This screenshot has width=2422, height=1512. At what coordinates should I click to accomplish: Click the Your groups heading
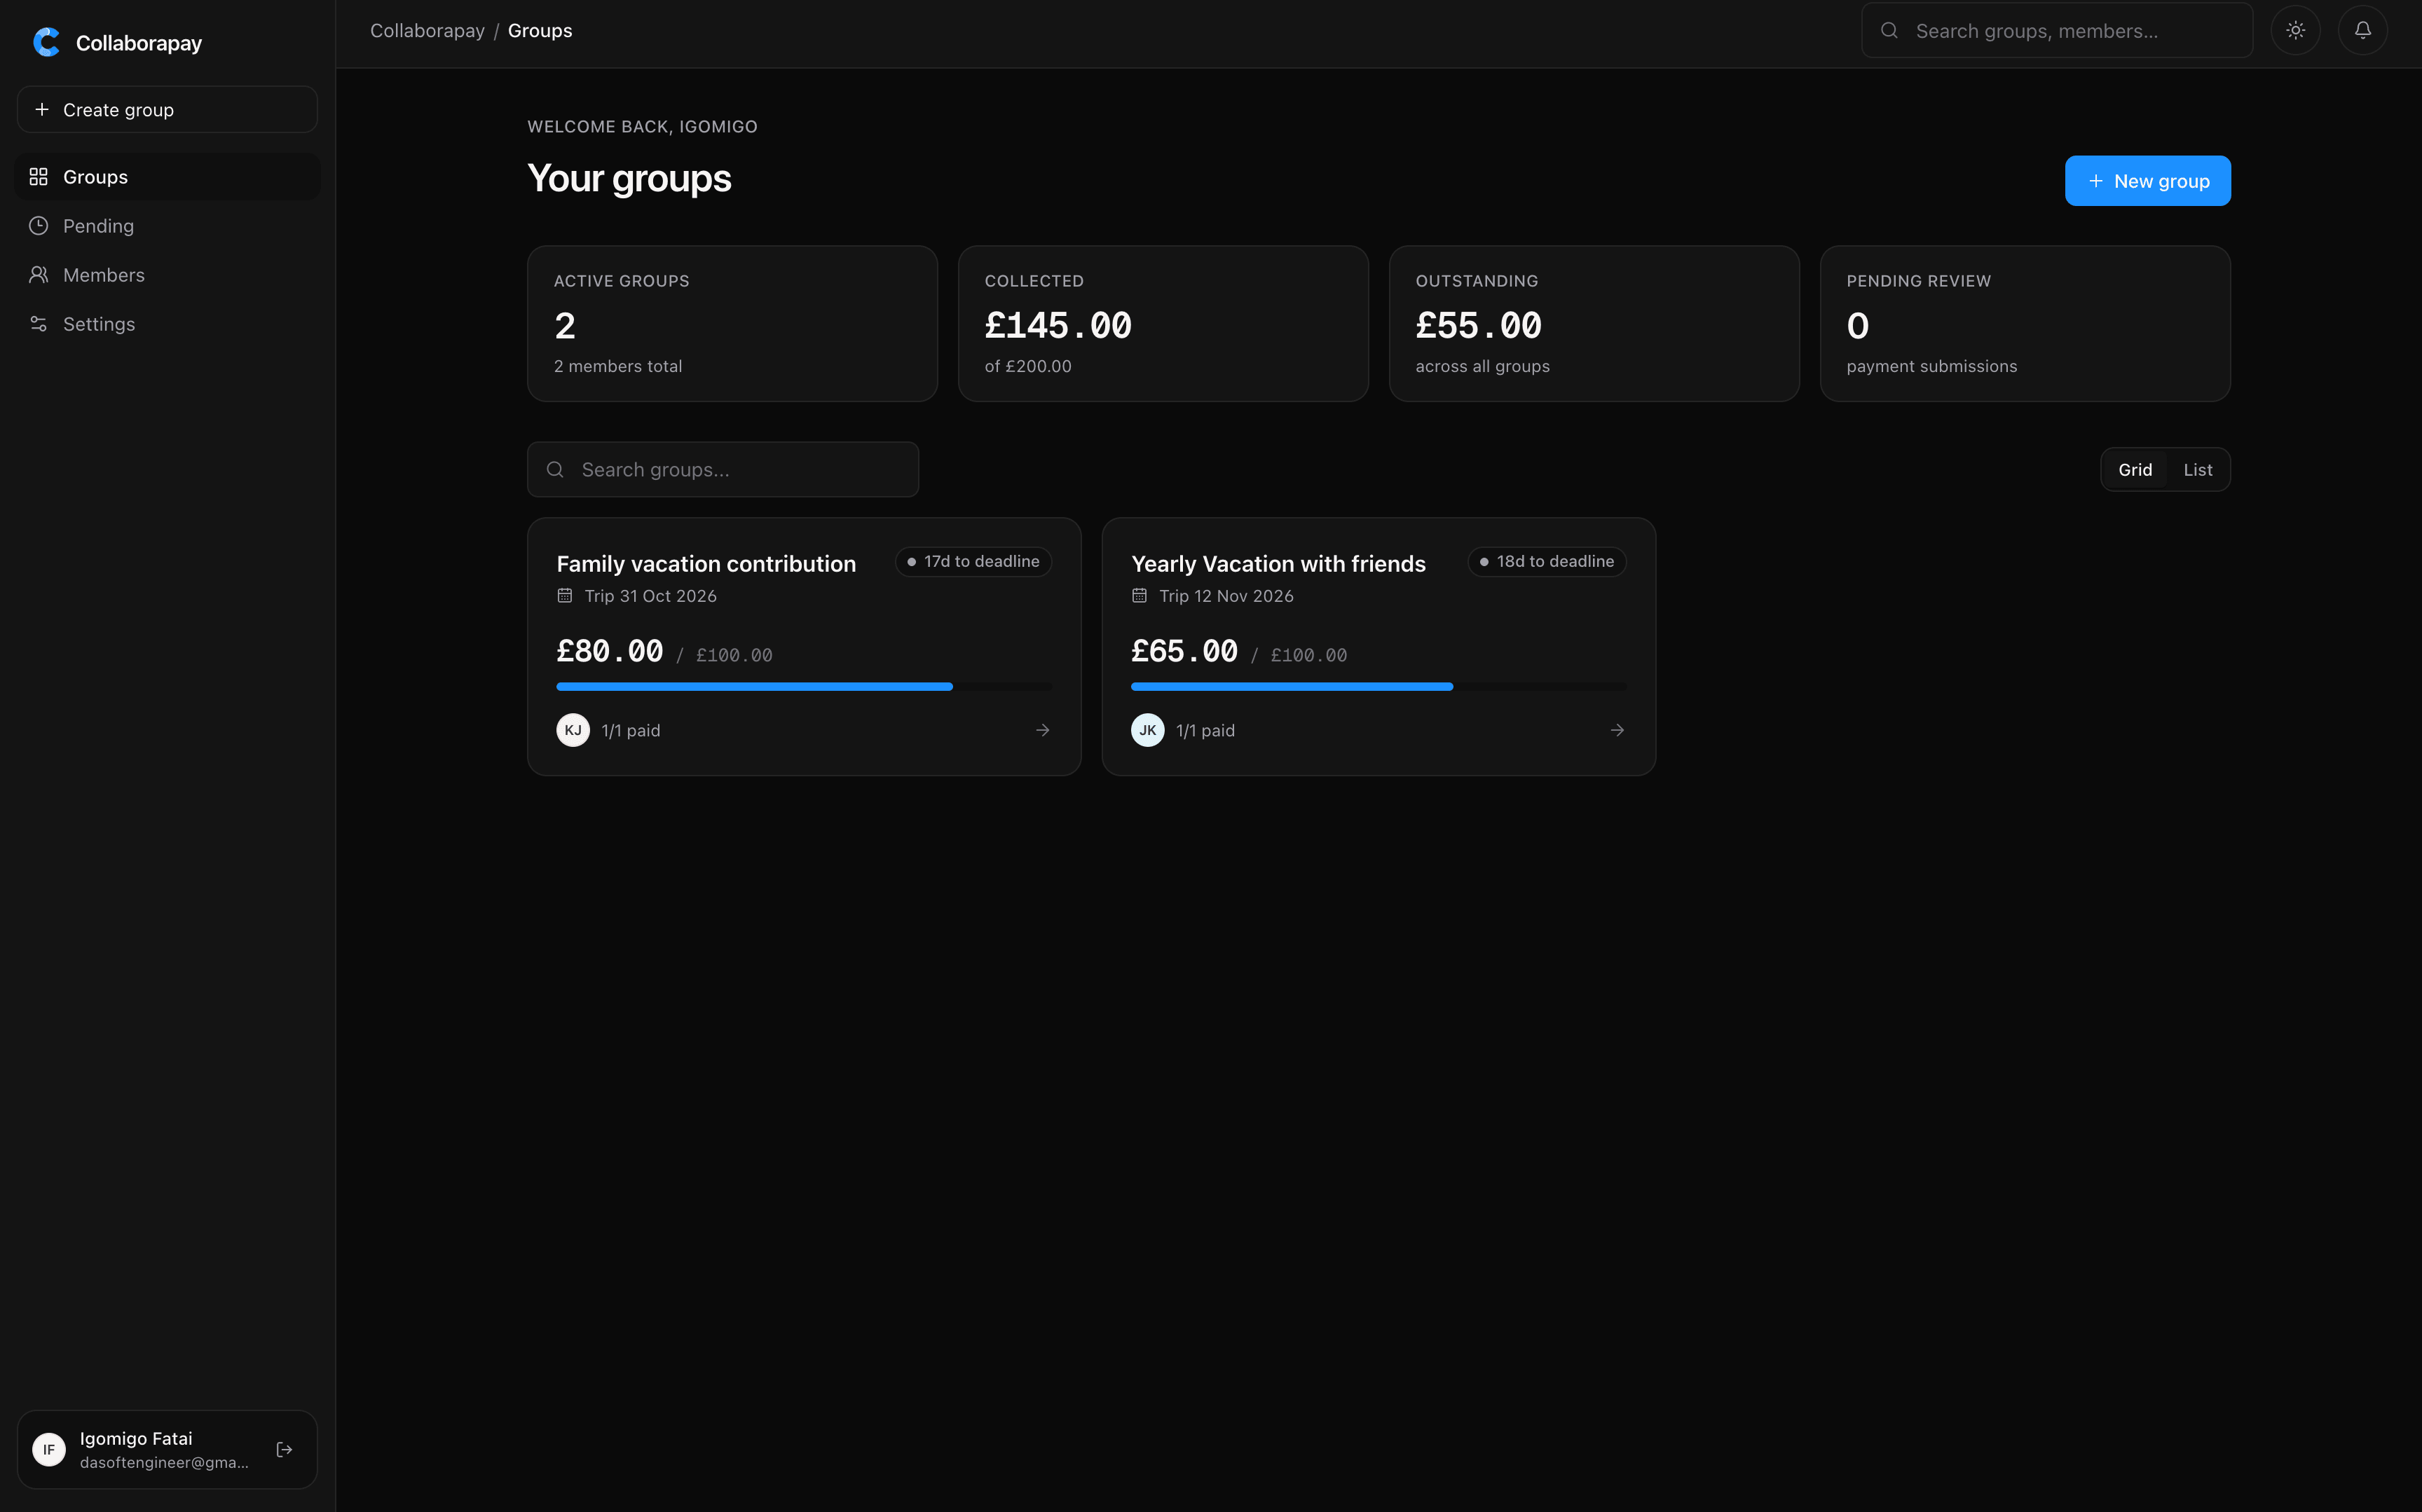(629, 179)
